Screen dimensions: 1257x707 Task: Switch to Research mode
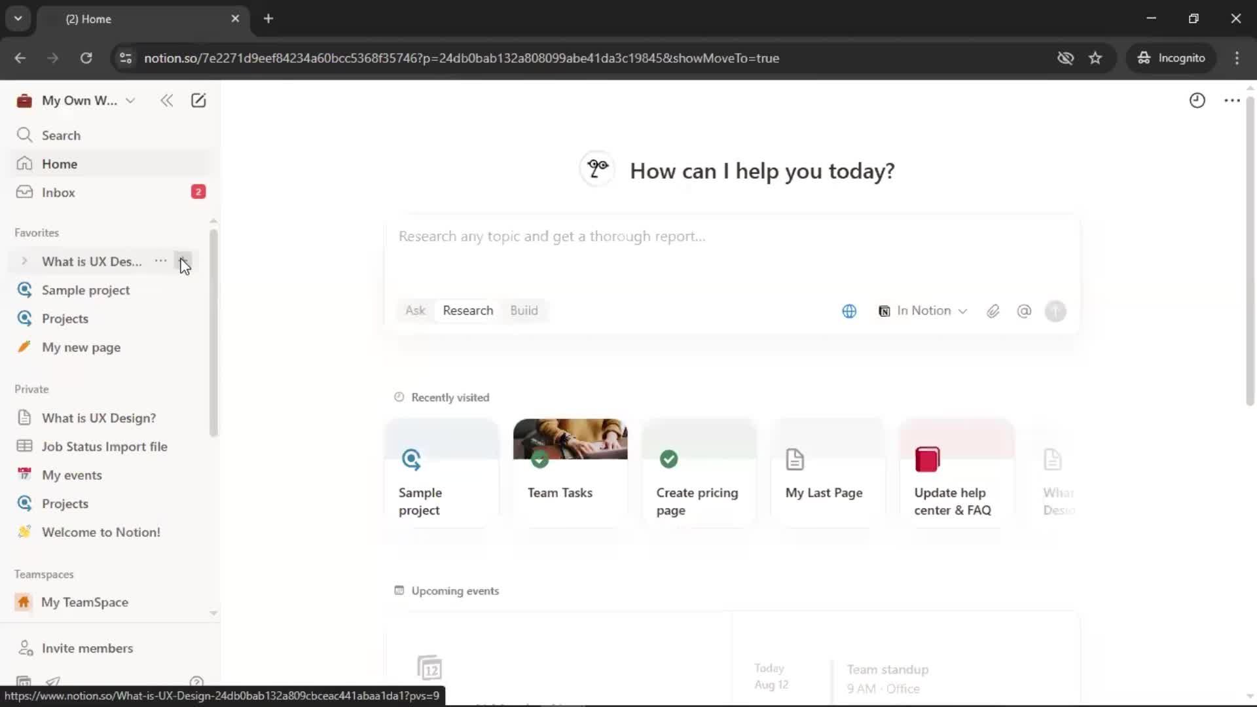point(468,310)
